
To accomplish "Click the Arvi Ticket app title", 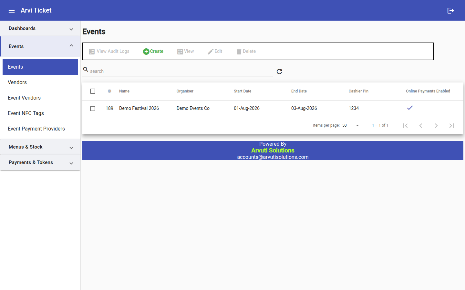I will [36, 10].
